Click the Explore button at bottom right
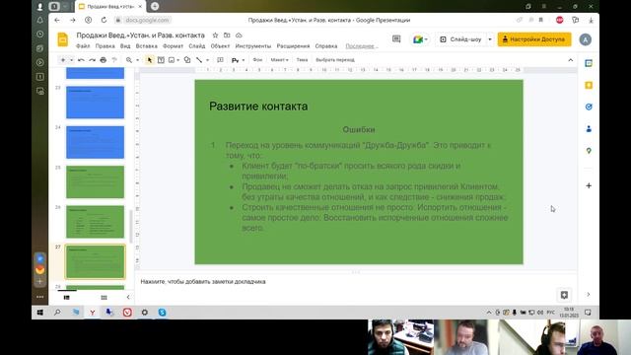This screenshot has height=355, width=631. (564, 295)
